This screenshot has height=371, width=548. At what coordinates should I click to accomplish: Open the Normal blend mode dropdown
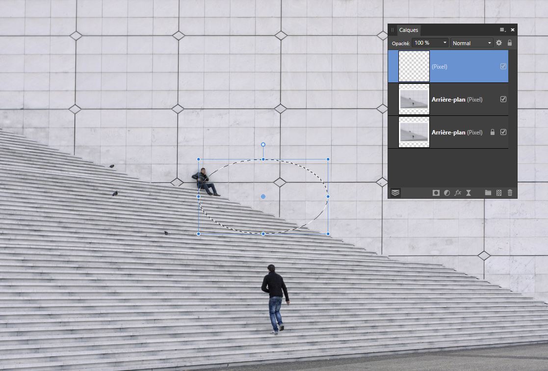coord(471,43)
